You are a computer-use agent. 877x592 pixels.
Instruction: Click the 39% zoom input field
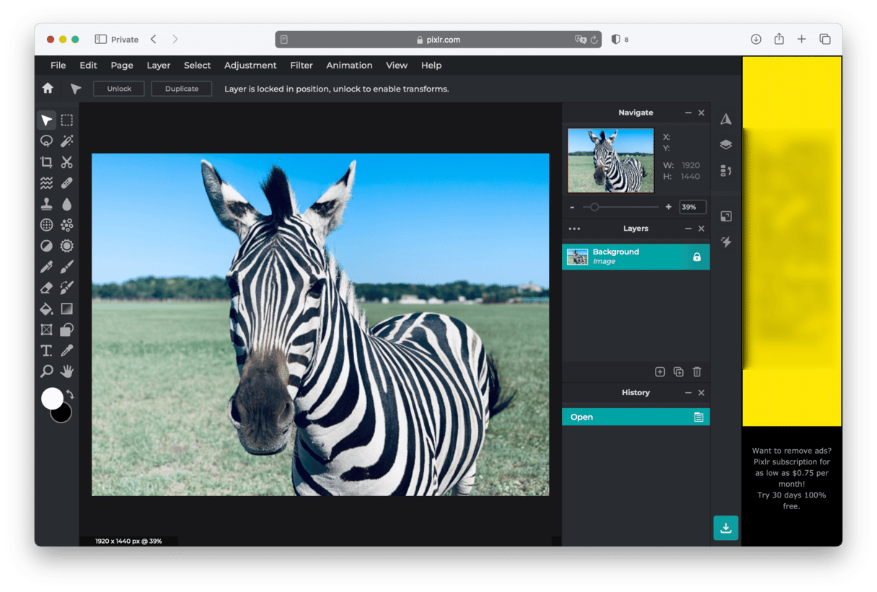[x=692, y=207]
